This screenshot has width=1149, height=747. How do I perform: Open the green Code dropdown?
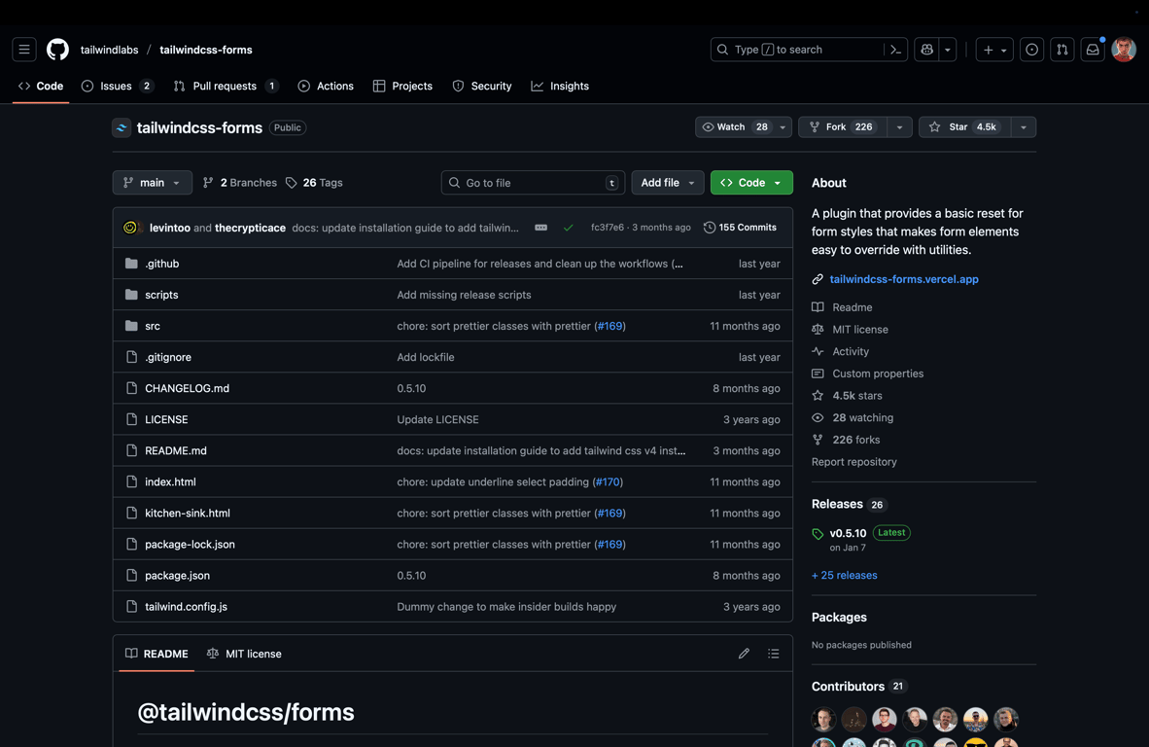(751, 183)
